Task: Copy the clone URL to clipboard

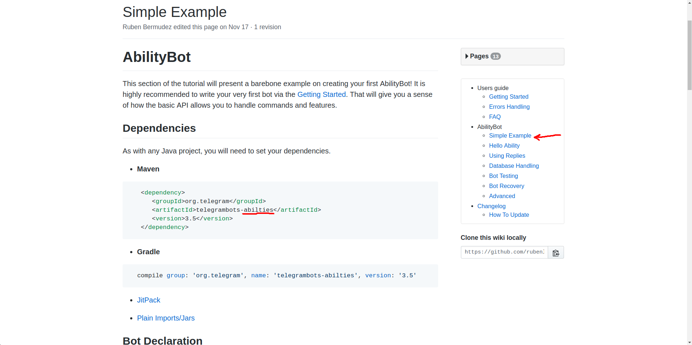Action: [555, 252]
